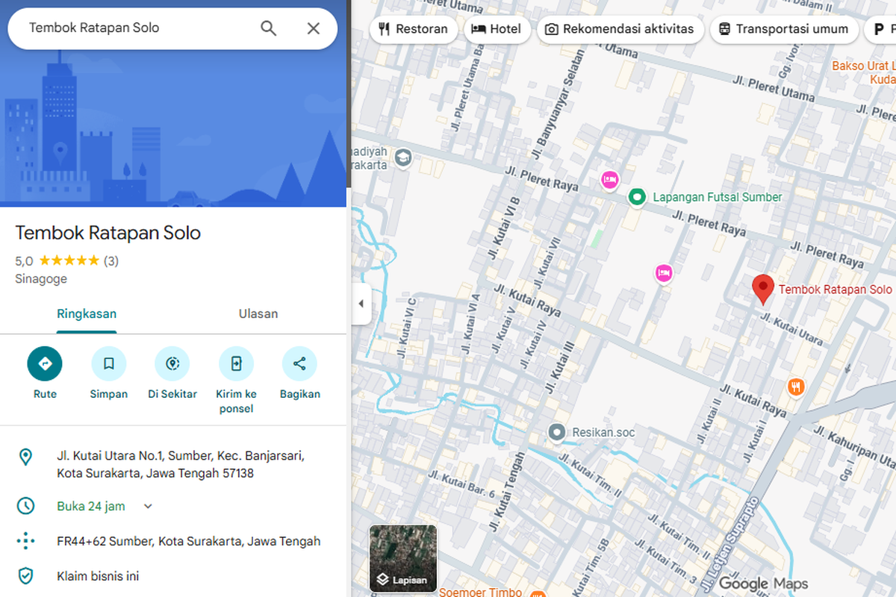Click the Kirim ke ponsel icon
Viewport: 896px width, 597px height.
point(236,363)
